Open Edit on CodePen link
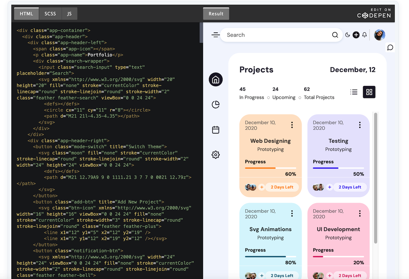 (374, 14)
